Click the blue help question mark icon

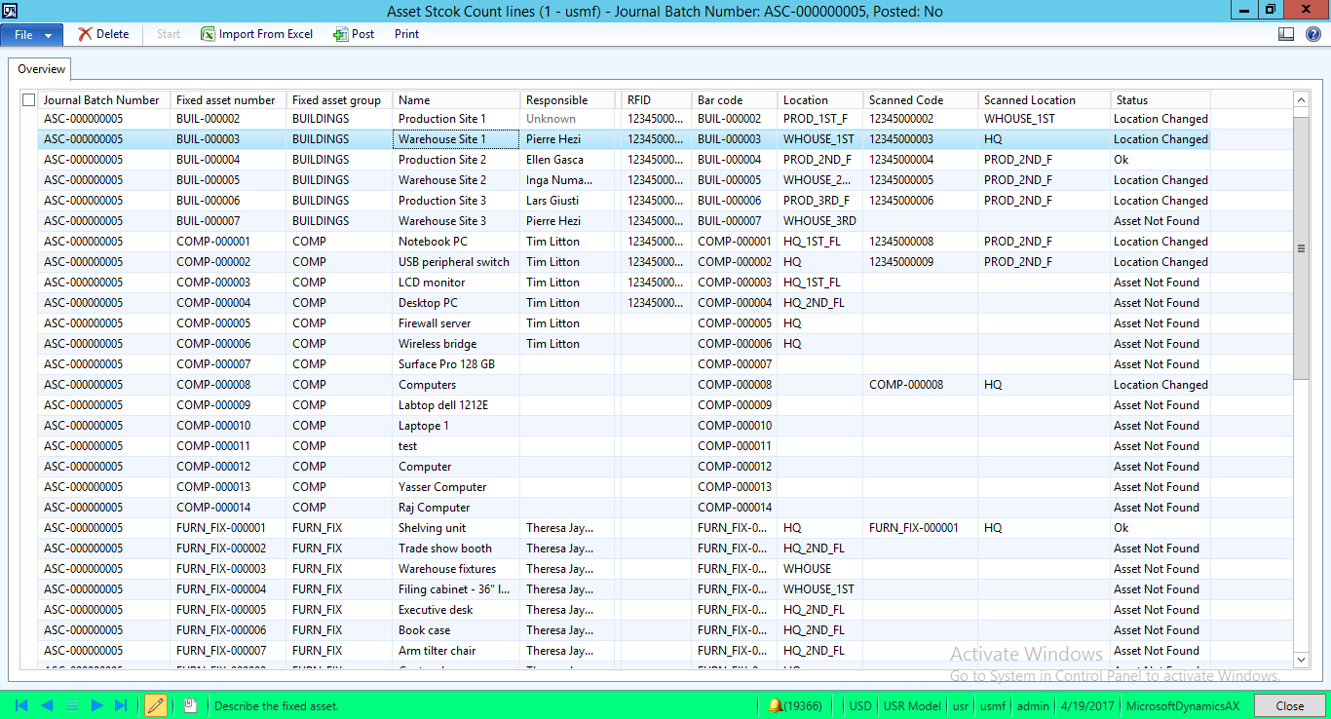tap(1312, 34)
